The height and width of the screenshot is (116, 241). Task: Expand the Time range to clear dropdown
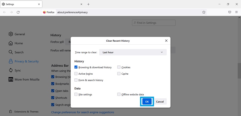pos(133,52)
